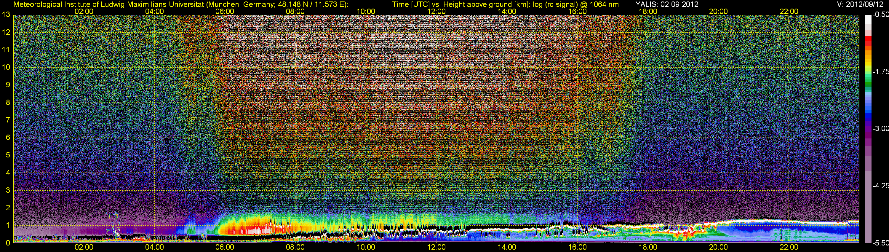Select the 06:00 label on the top time axis

coord(225,11)
